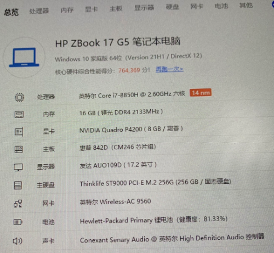Open the 总览 overview tab
The image size is (274, 253).
11,12
